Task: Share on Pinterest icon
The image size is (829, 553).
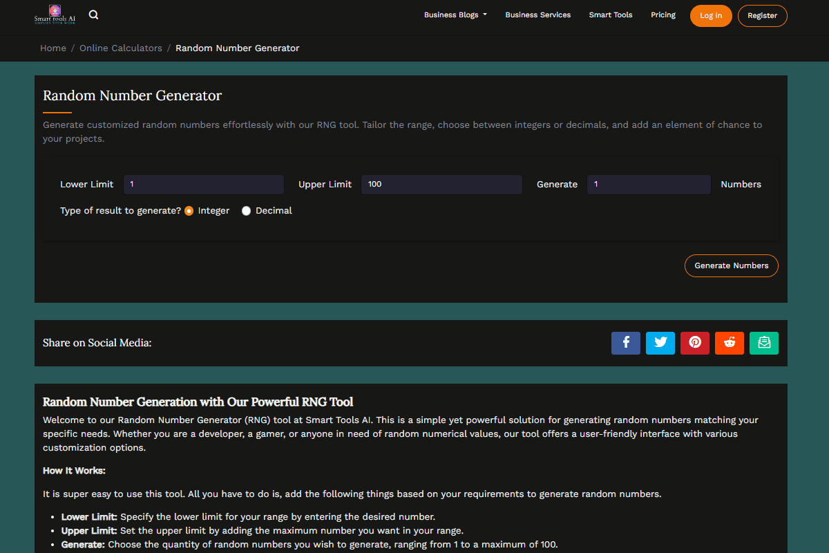Action: (695, 343)
